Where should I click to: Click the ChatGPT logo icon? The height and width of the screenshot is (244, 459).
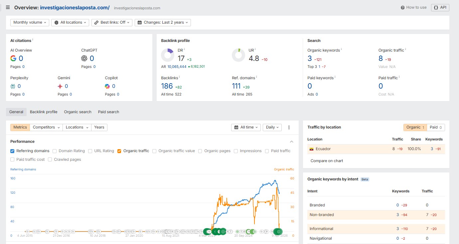84,58
